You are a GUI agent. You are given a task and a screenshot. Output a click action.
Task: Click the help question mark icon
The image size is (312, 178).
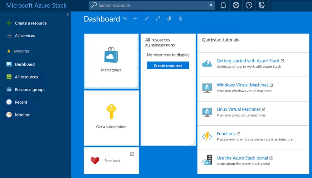[x=249, y=5]
